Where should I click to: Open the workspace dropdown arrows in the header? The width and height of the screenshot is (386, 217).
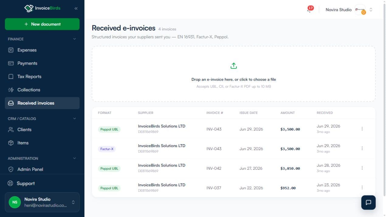[371, 9]
